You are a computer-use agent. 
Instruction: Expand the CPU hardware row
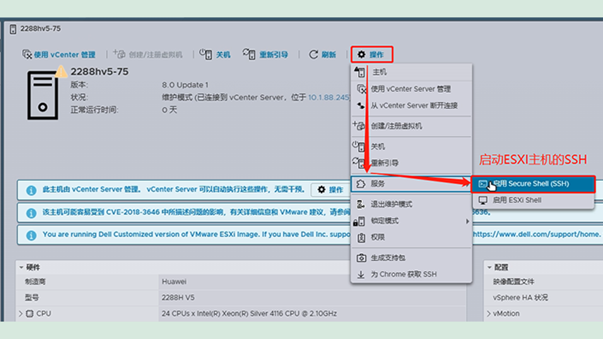21,313
